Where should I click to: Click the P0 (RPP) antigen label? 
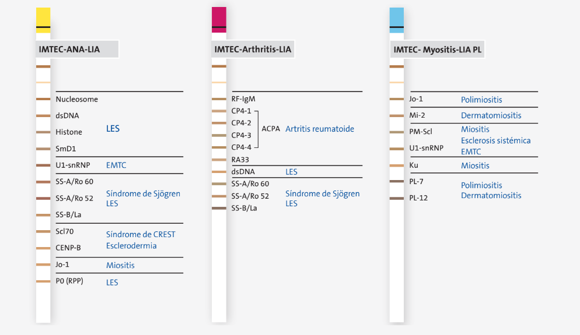tap(69, 281)
